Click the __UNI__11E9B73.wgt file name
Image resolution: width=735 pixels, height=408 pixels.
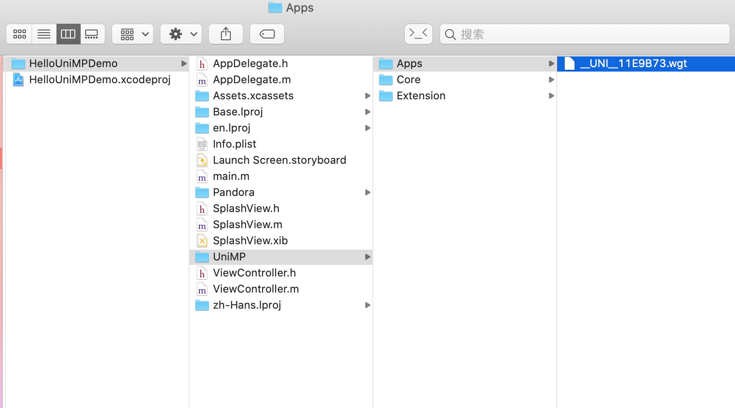pos(634,64)
